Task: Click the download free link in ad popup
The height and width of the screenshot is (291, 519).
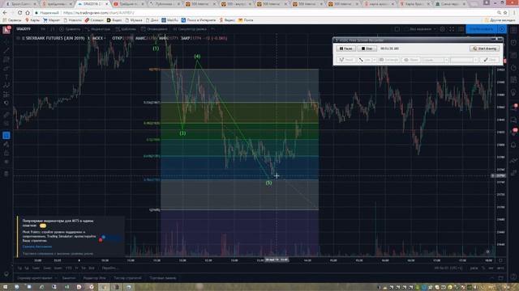Action: (x=36, y=247)
